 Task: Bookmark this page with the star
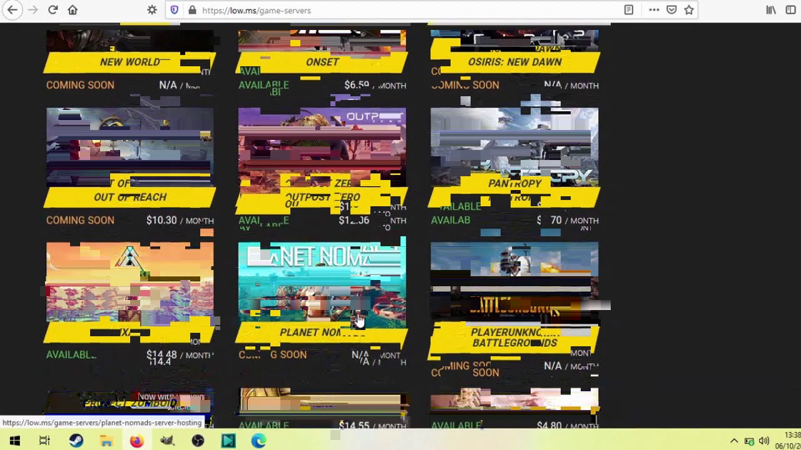point(689,10)
